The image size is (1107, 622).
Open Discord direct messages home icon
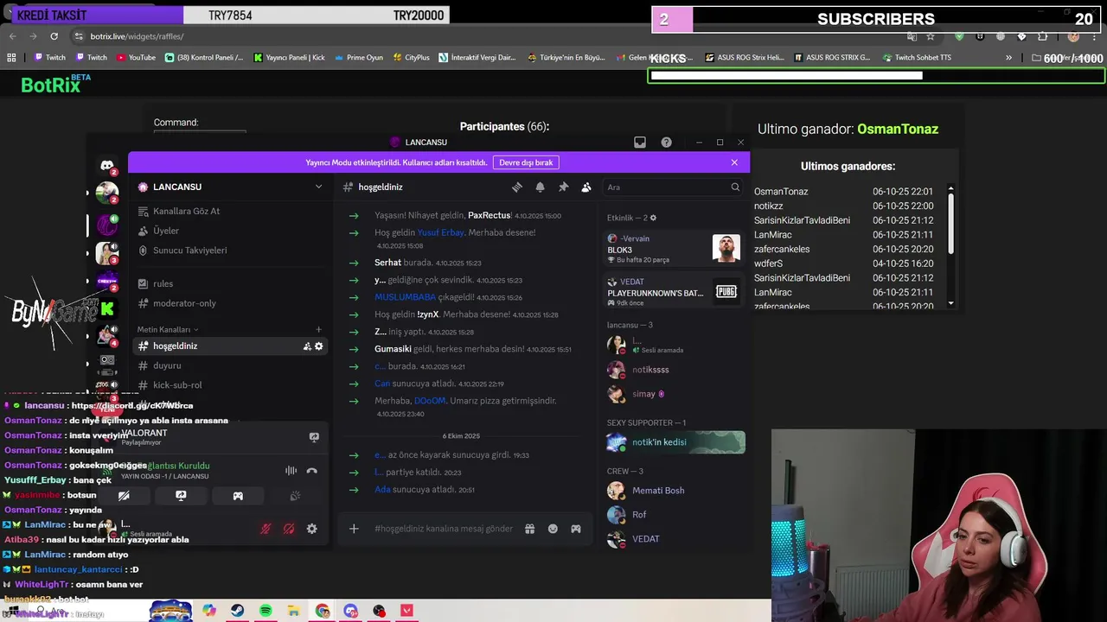107,165
